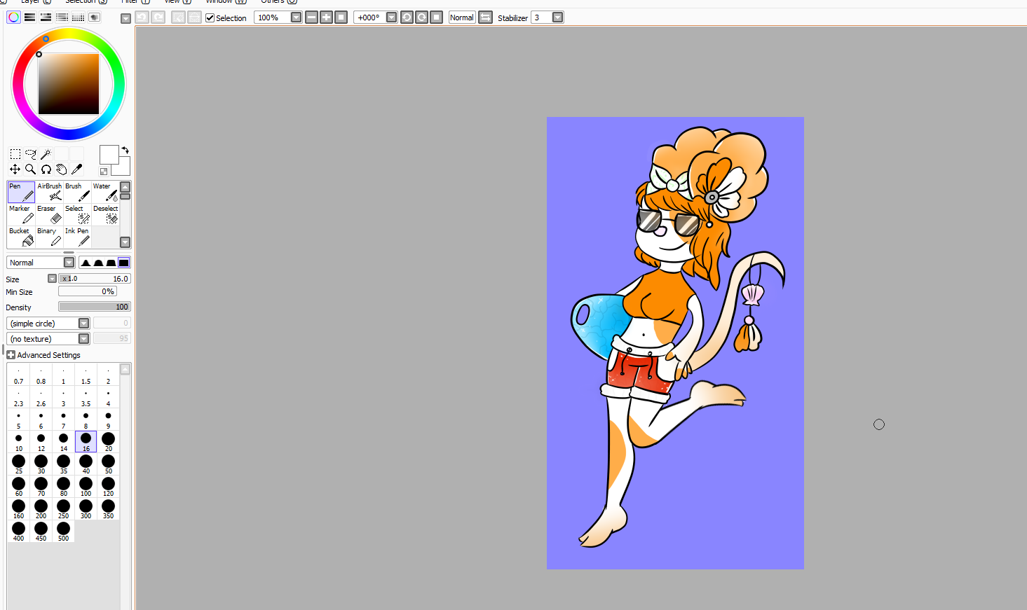
Task: Choose the Eraser tool
Action: pos(49,214)
